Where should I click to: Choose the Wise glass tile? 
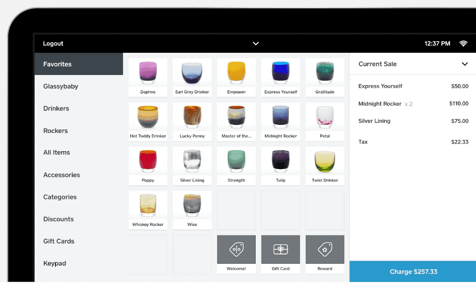click(192, 210)
